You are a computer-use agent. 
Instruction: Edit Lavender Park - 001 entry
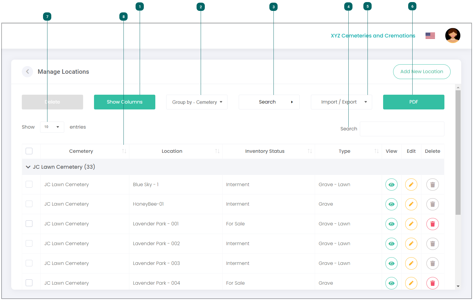click(411, 224)
